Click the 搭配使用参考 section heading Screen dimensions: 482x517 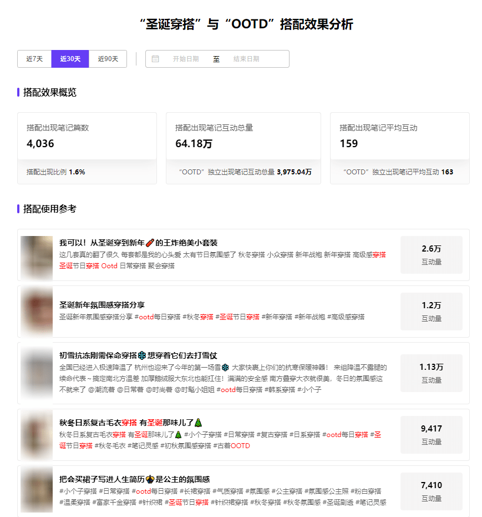pyautogui.click(x=50, y=209)
